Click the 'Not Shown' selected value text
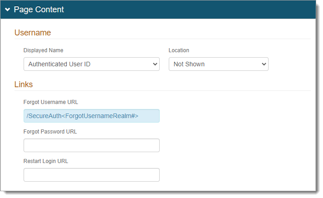 (189, 64)
